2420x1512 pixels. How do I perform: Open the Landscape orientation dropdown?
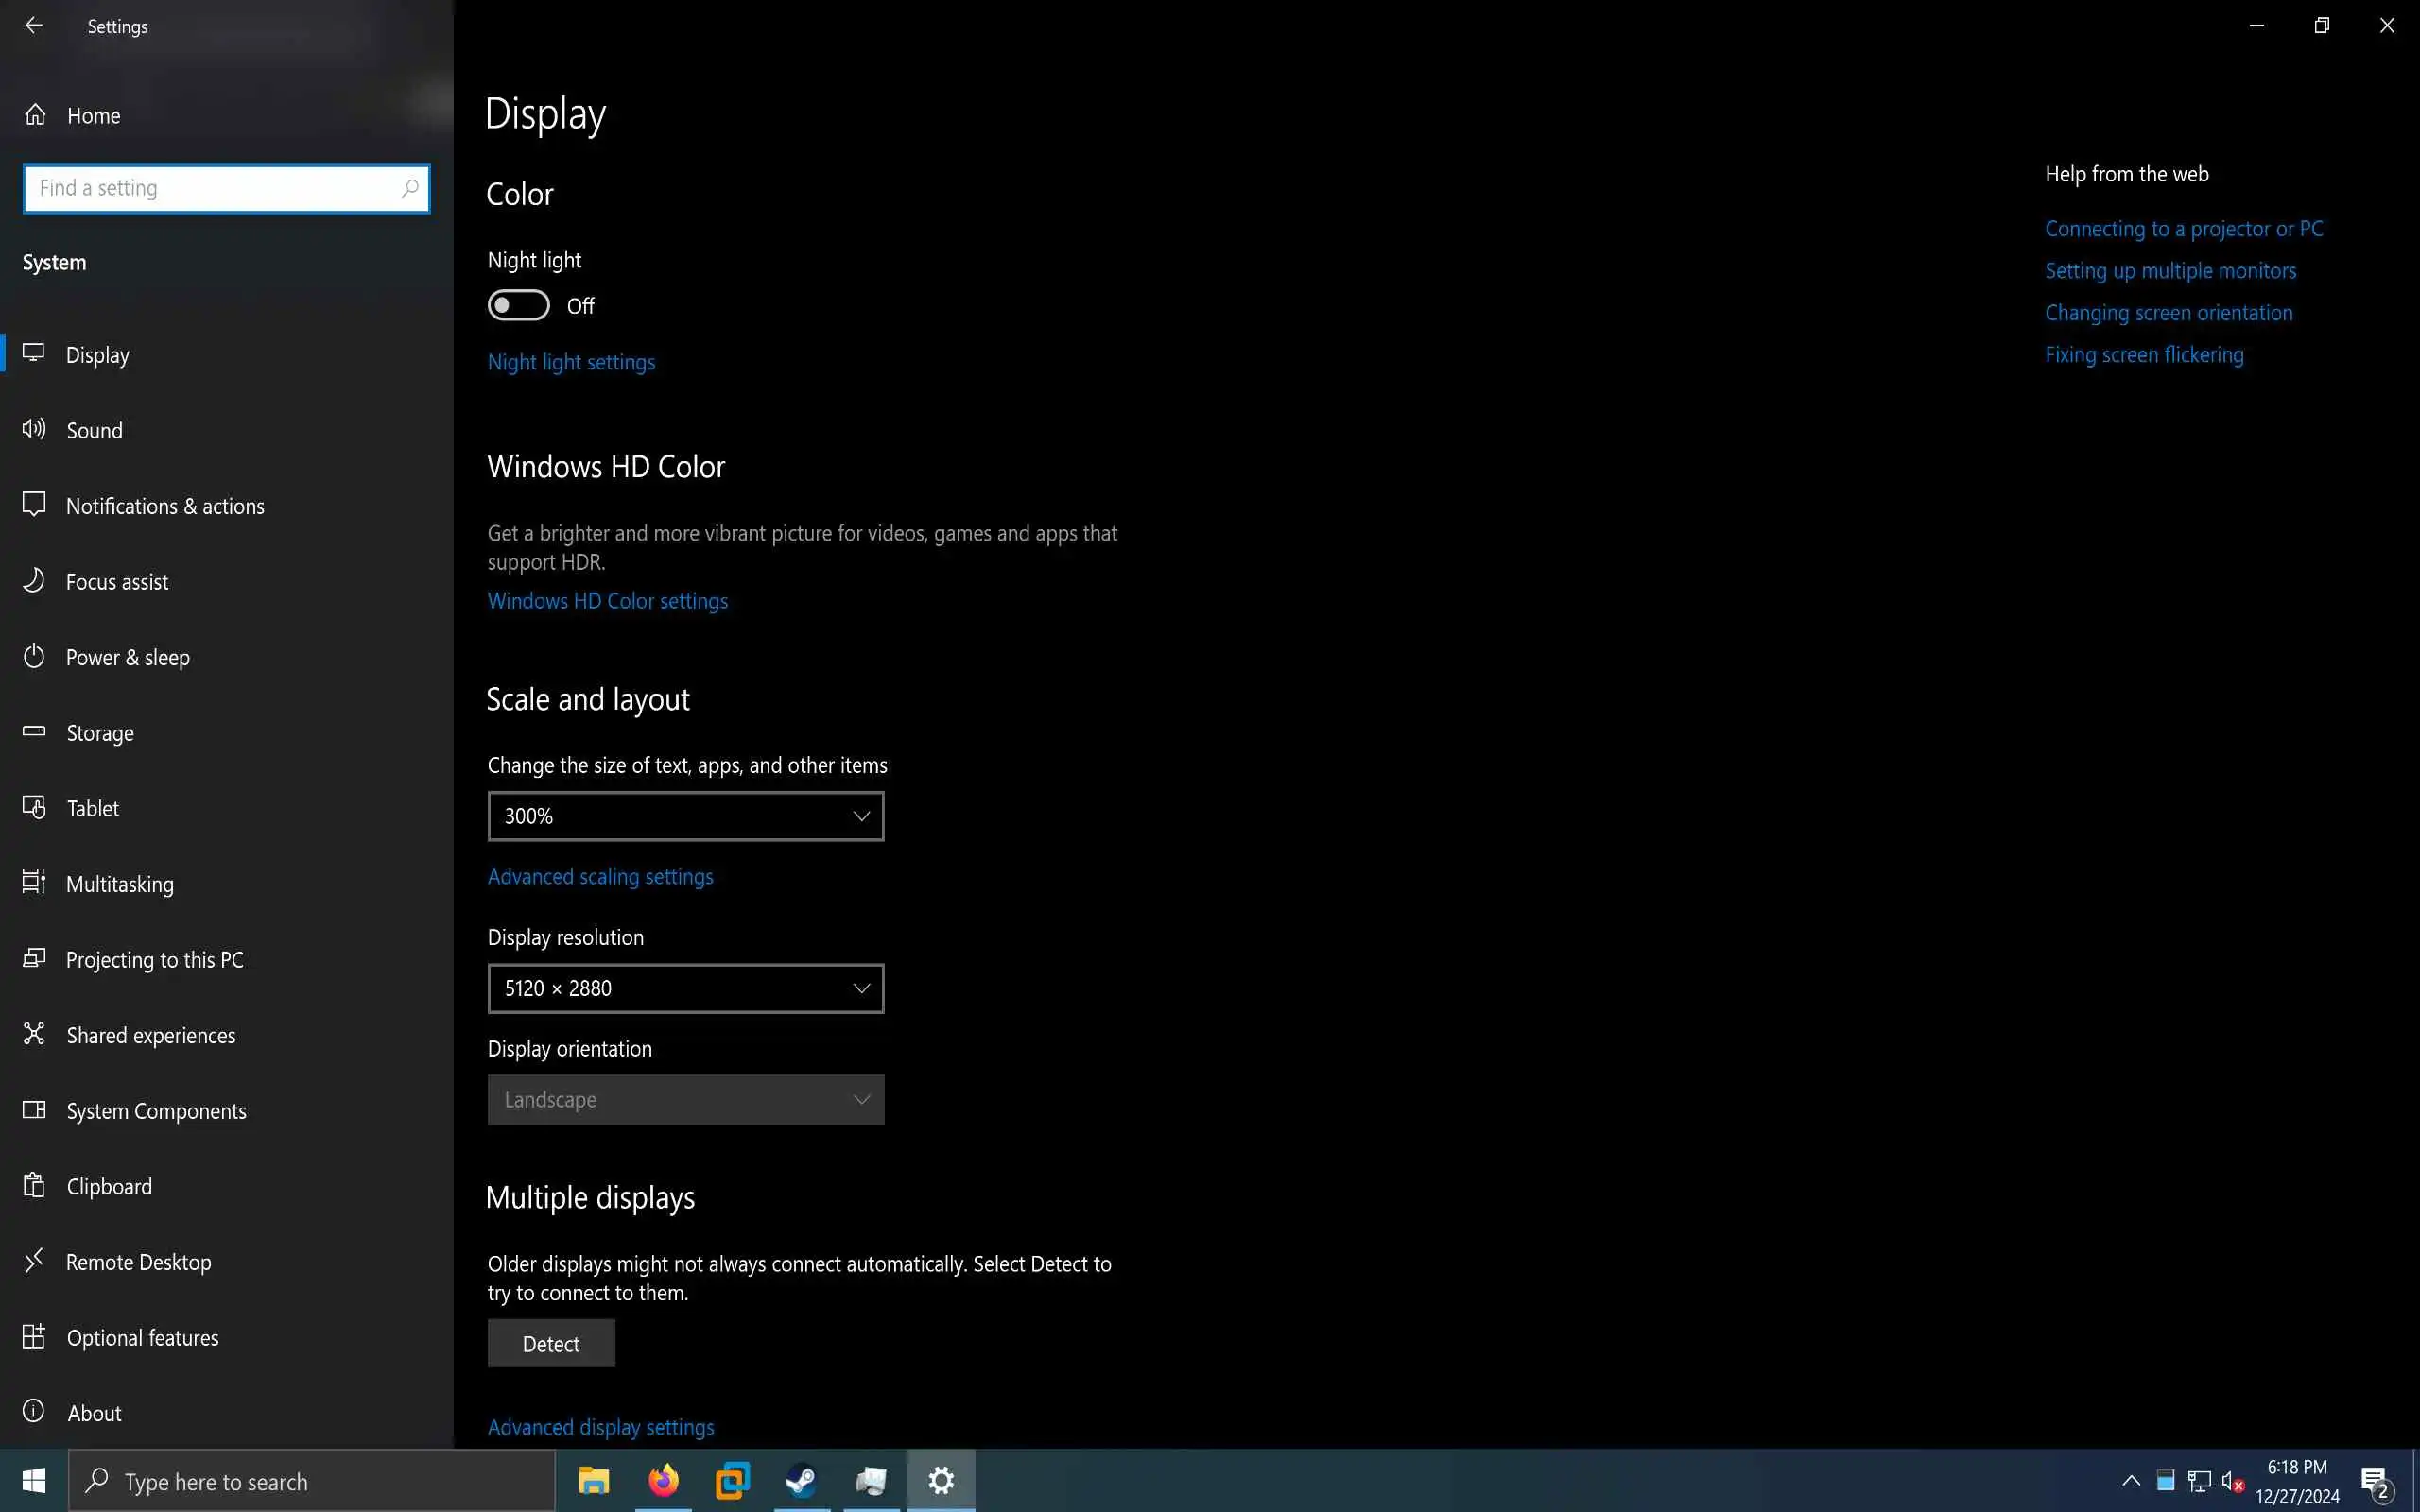coord(685,1100)
